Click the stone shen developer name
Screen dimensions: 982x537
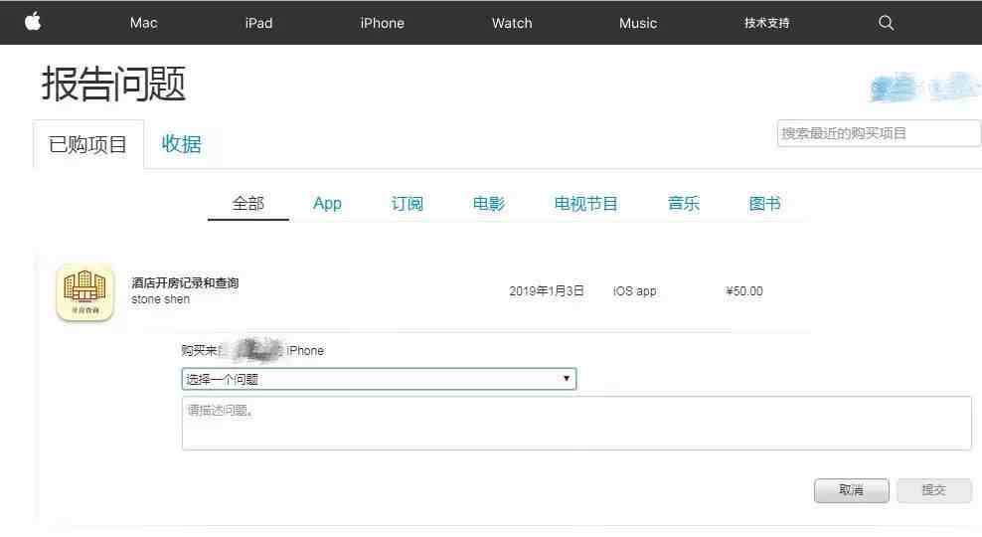tap(160, 299)
